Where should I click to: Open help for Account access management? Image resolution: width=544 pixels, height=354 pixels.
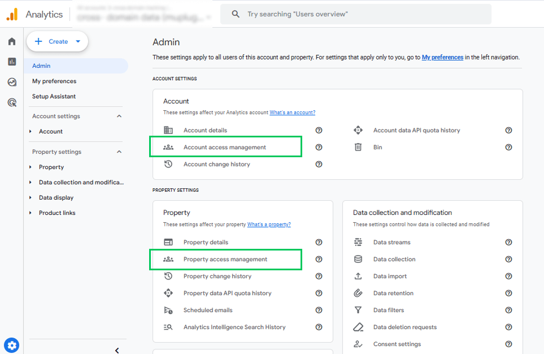[319, 147]
